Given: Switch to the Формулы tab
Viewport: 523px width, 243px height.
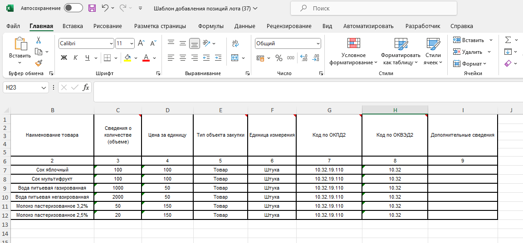Looking at the screenshot, I should (x=211, y=26).
